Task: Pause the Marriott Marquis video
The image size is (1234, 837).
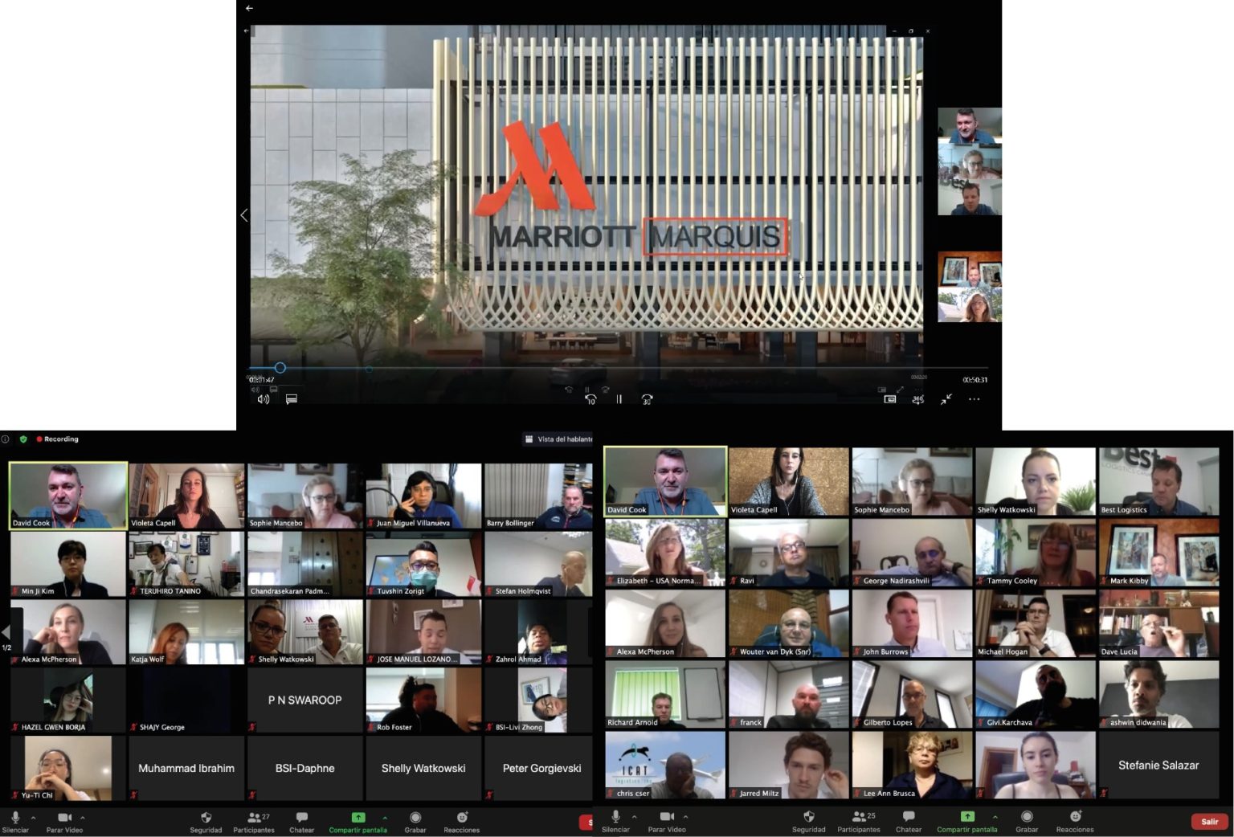Action: click(619, 399)
